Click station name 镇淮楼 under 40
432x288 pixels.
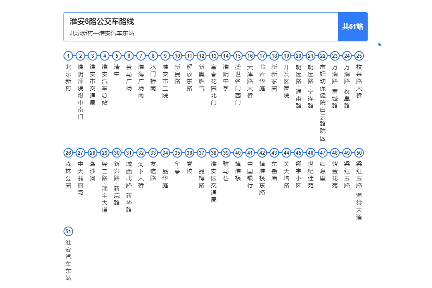click(x=238, y=171)
